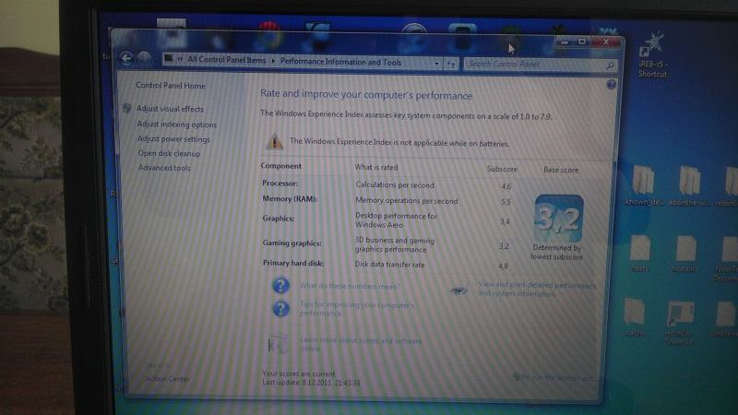Click question icon beside 'Tips for improving' link
This screenshot has width=738, height=415.
(280, 309)
